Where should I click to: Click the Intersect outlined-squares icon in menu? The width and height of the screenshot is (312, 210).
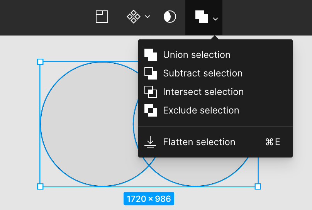coord(151,92)
